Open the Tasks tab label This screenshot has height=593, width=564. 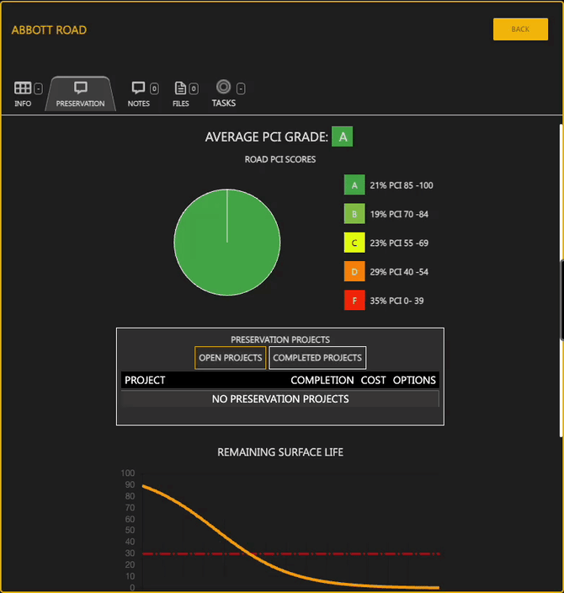(224, 103)
